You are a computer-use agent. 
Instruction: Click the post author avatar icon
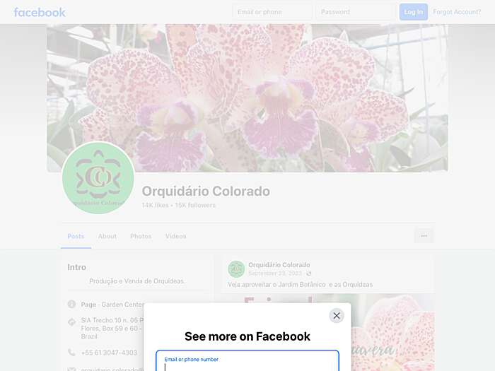[236, 269]
